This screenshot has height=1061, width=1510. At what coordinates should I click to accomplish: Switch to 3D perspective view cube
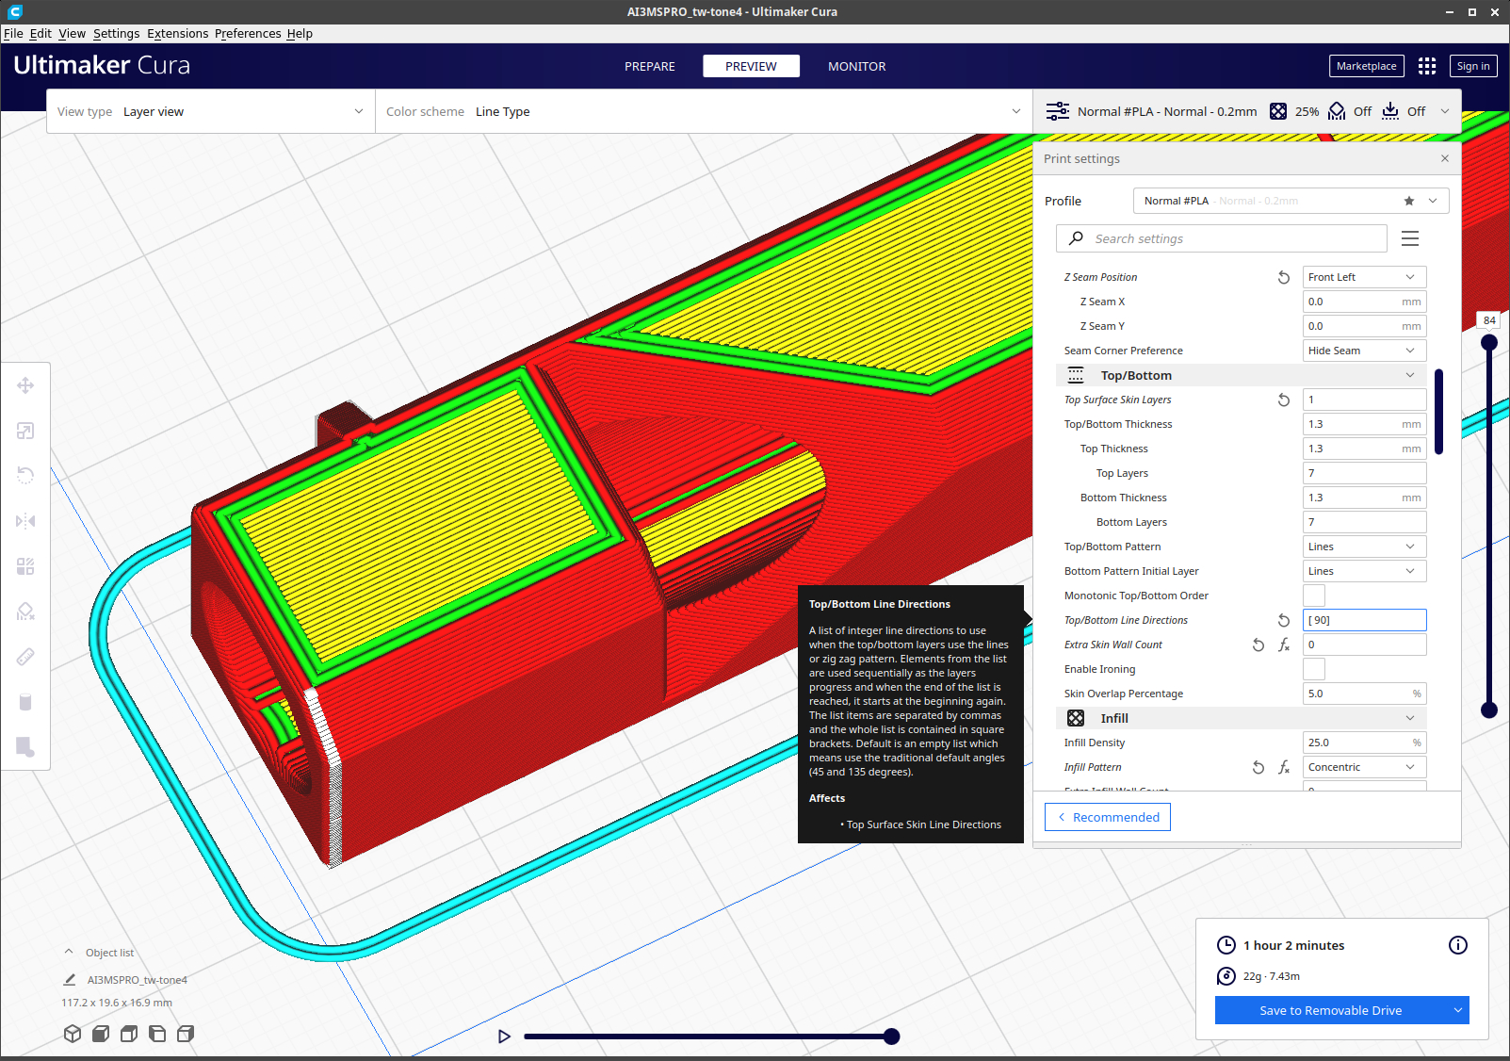click(73, 1034)
